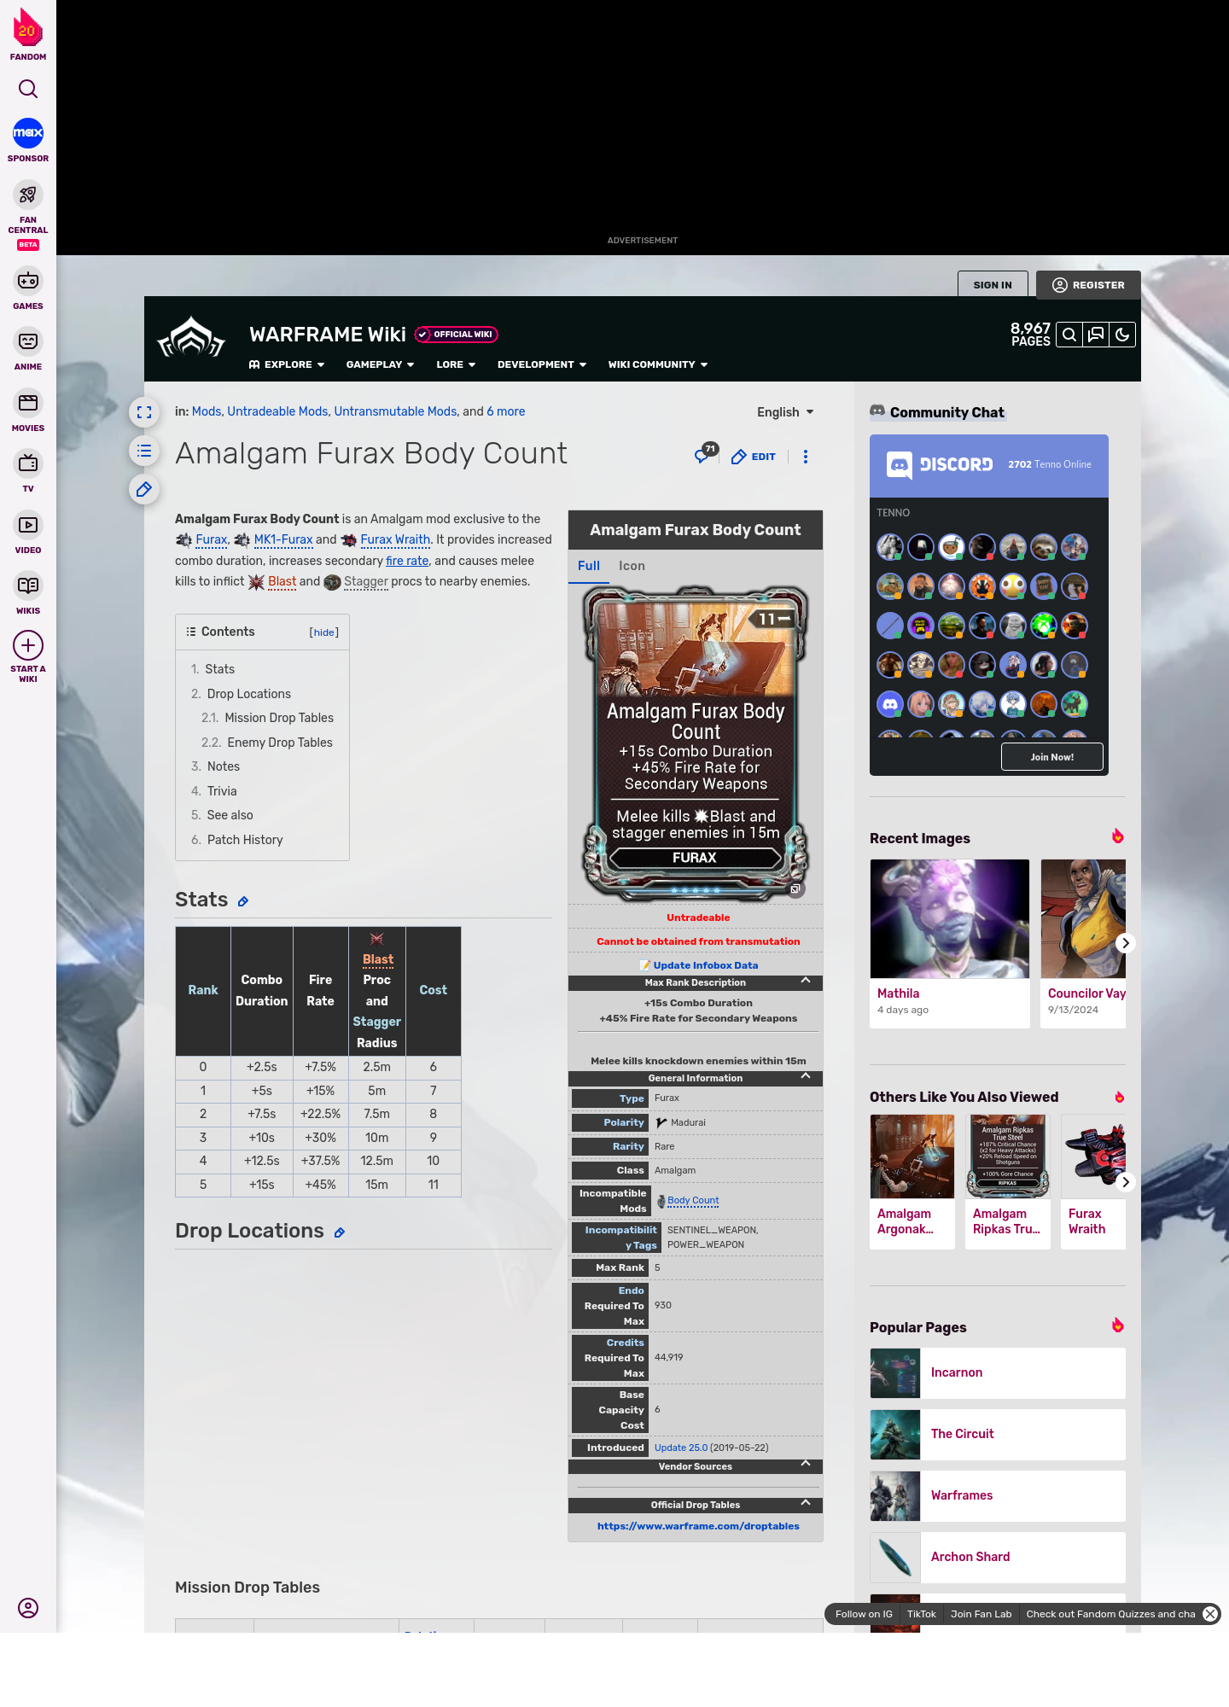This screenshot has height=1707, width=1229.
Task: Jump to Mission Drop Tables in Contents
Action: coord(279,718)
